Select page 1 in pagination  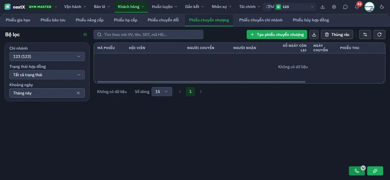coord(190,92)
